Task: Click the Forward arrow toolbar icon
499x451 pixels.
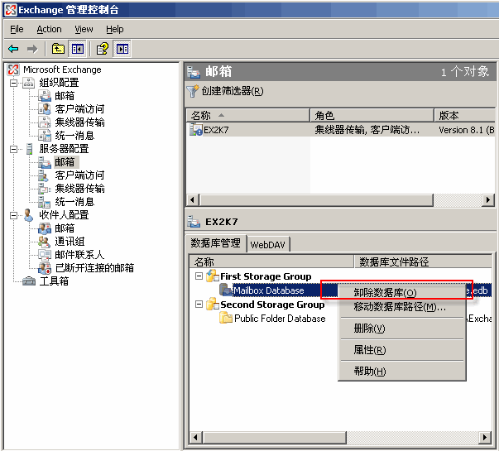Action: [32, 49]
